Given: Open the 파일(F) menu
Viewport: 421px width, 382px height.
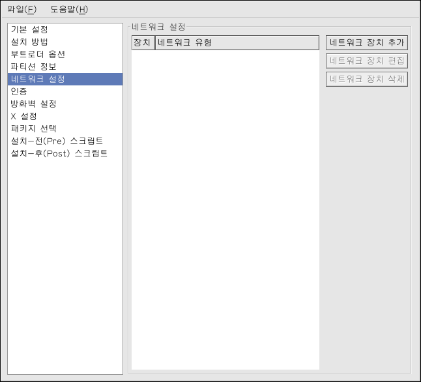Looking at the screenshot, I should 22,9.
